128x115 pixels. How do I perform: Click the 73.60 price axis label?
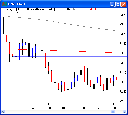123,24
